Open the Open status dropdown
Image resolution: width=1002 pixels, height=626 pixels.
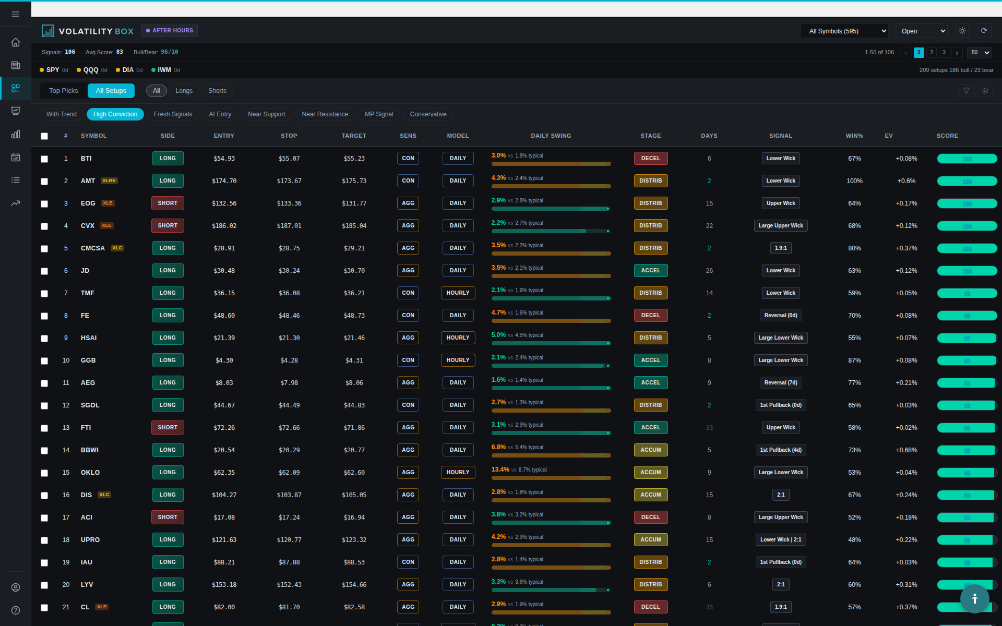(x=921, y=31)
